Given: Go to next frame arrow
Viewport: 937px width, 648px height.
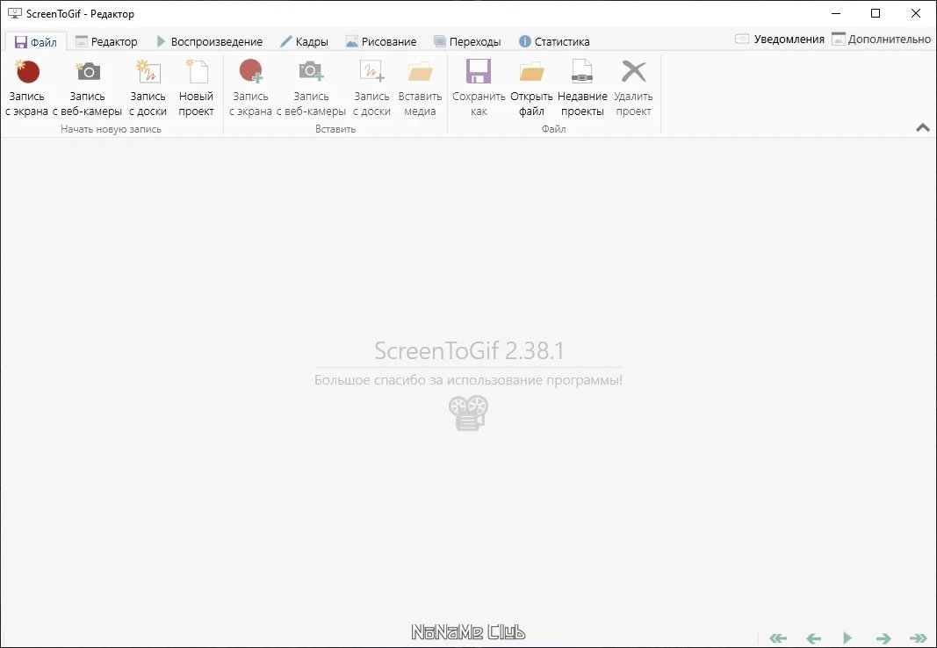Looking at the screenshot, I should tap(883, 637).
